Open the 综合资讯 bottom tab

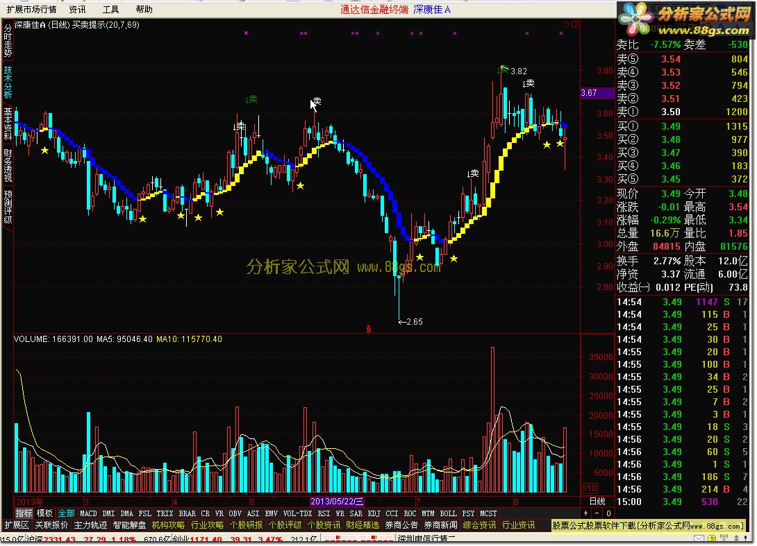pos(479,525)
